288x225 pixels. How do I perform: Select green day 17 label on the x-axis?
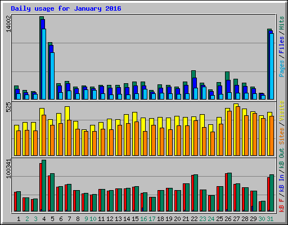pos(152,219)
